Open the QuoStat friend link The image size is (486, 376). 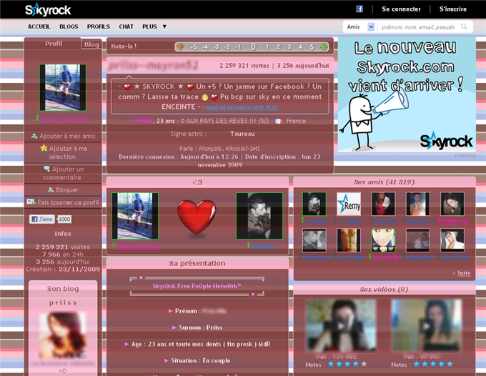pos(386,221)
